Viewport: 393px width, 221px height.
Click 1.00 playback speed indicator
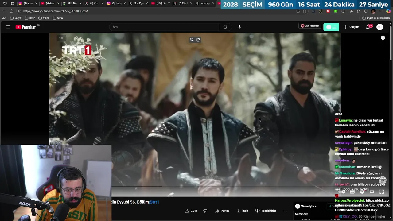pyautogui.click(x=62, y=38)
